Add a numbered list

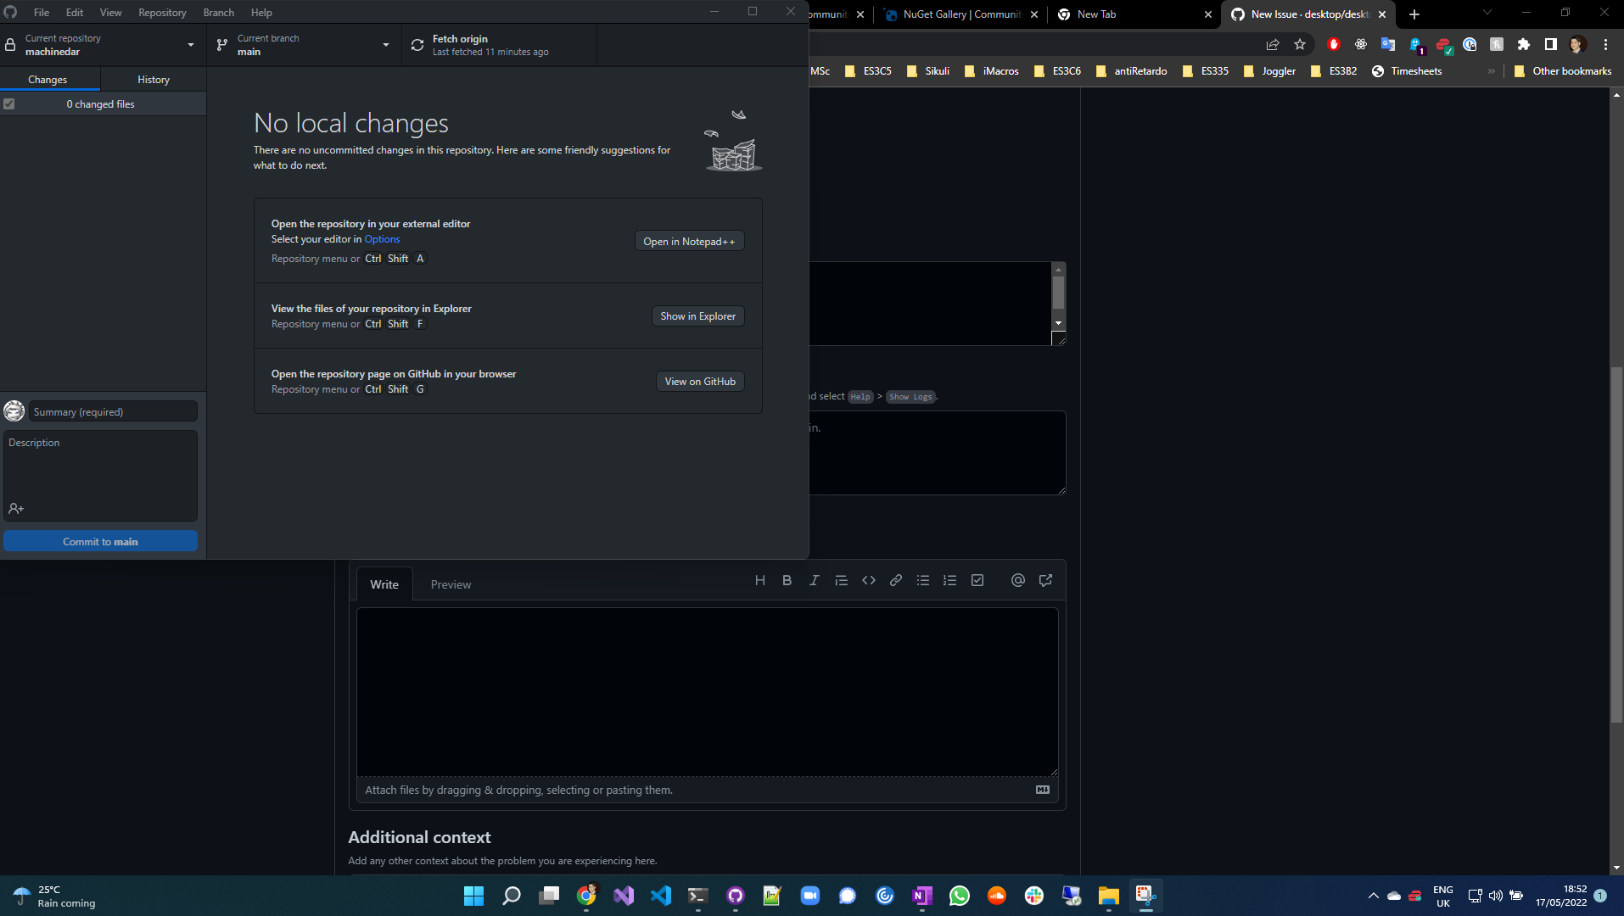tap(949, 580)
